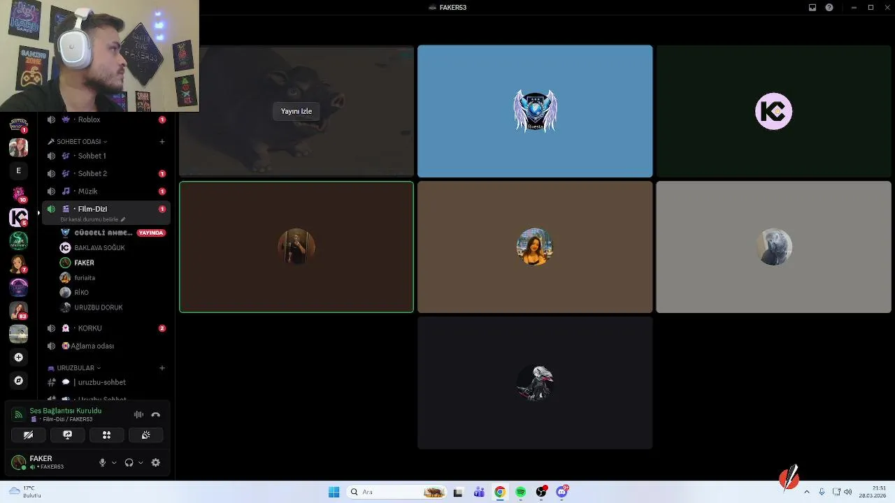Screen dimensions: 895x503
Task: Click the taskbar search box 'Ara'
Action: coord(396,492)
